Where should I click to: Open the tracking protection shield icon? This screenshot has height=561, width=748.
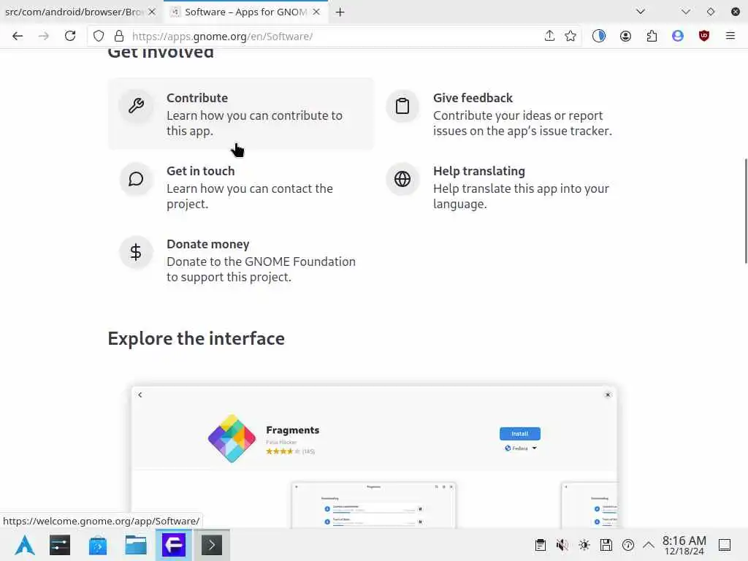click(x=99, y=36)
